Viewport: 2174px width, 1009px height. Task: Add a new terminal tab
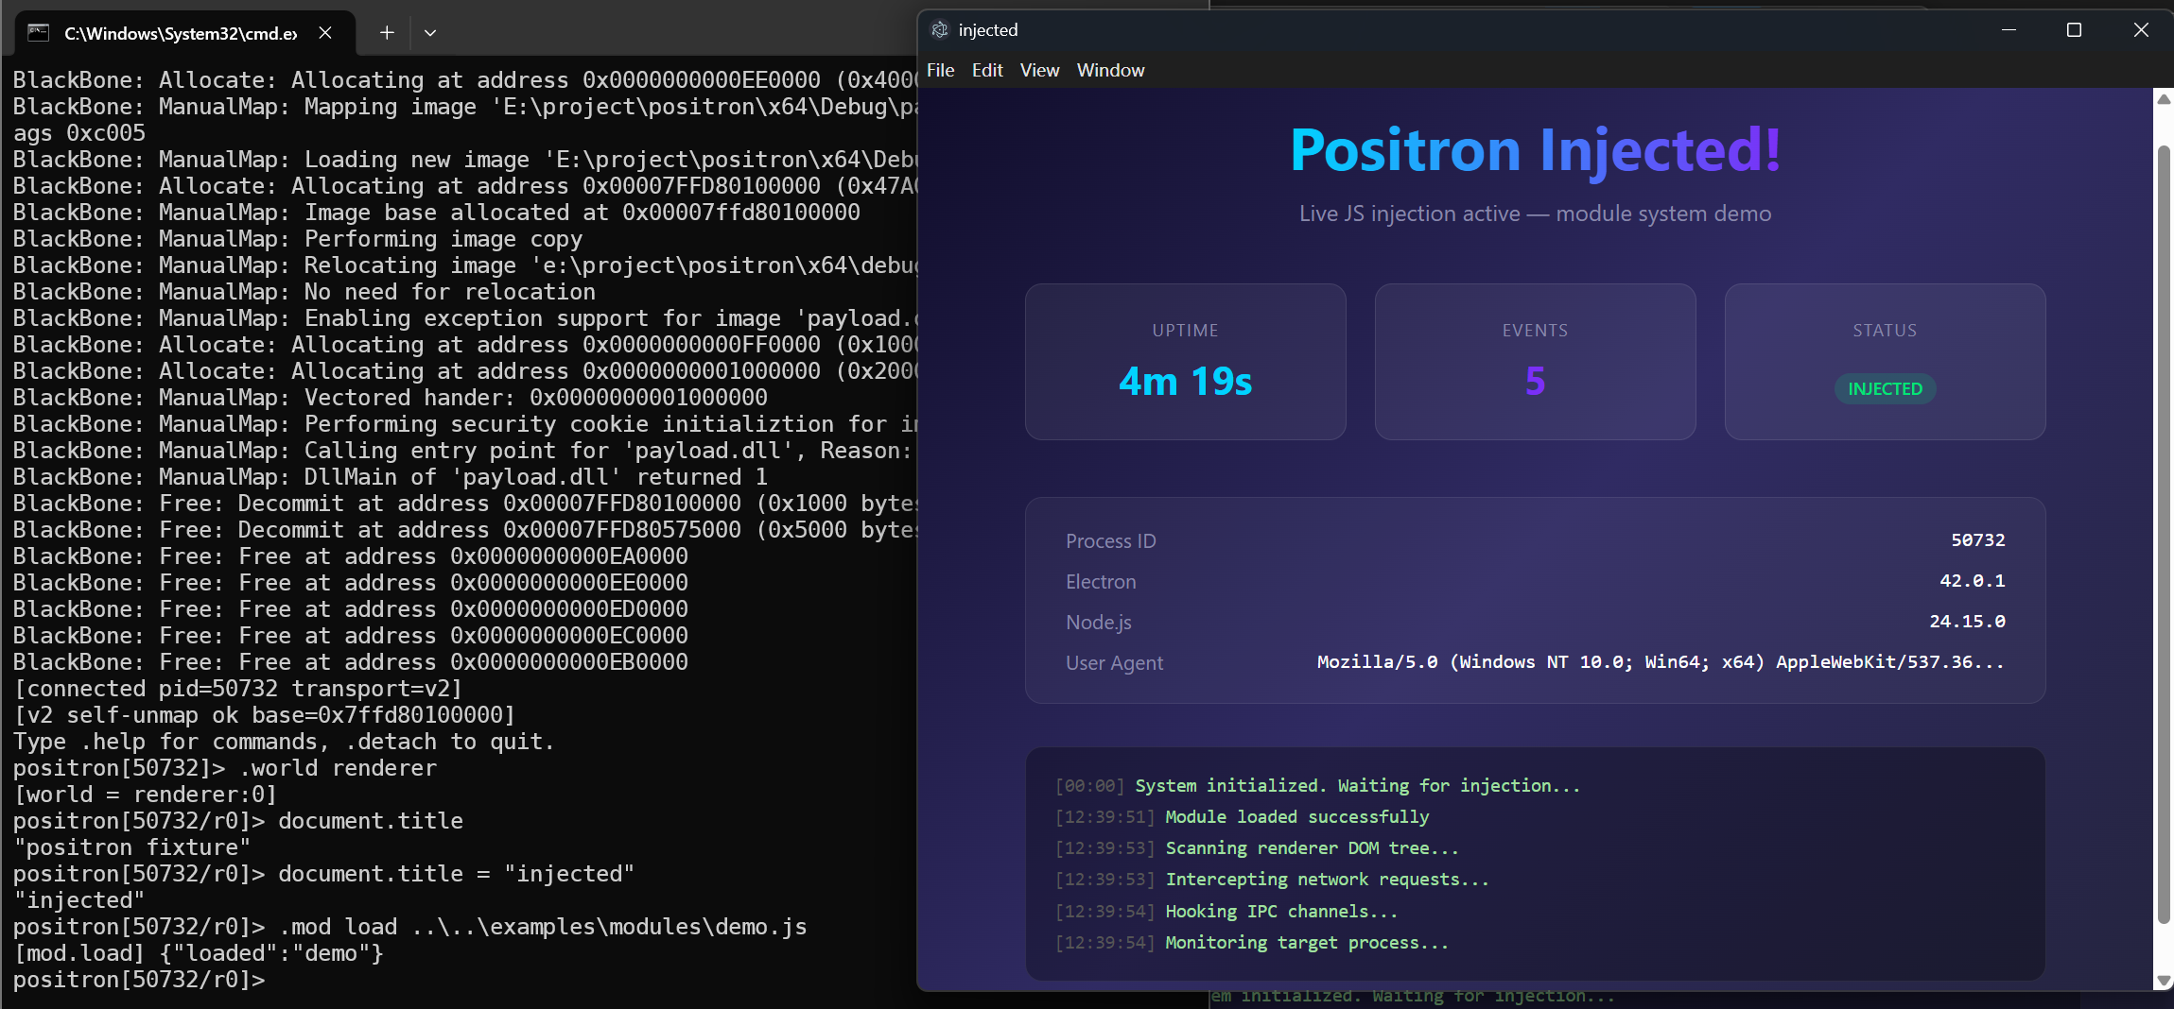click(387, 33)
